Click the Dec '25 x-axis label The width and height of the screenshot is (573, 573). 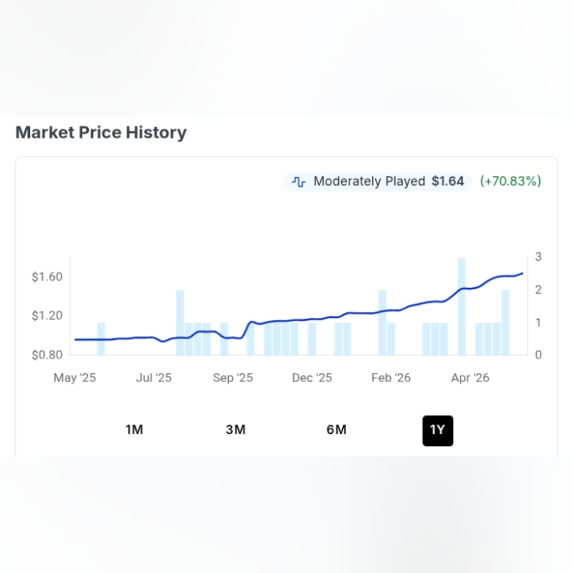coord(312,378)
